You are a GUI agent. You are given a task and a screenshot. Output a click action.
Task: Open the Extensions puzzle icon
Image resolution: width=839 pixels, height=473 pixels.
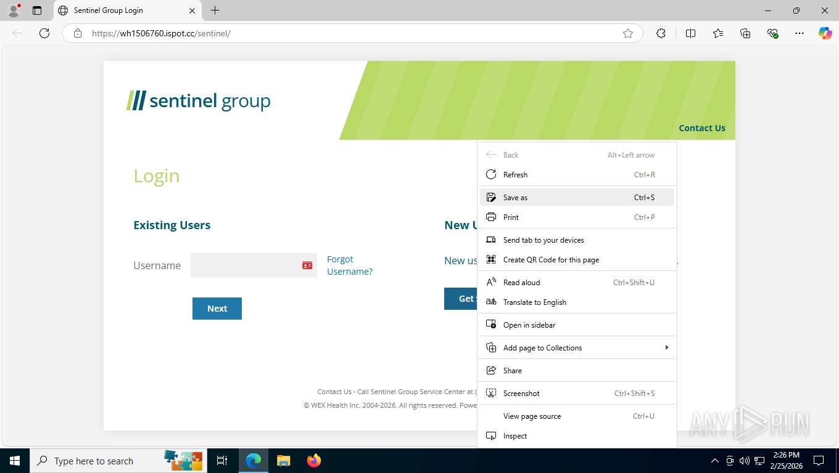pos(661,33)
